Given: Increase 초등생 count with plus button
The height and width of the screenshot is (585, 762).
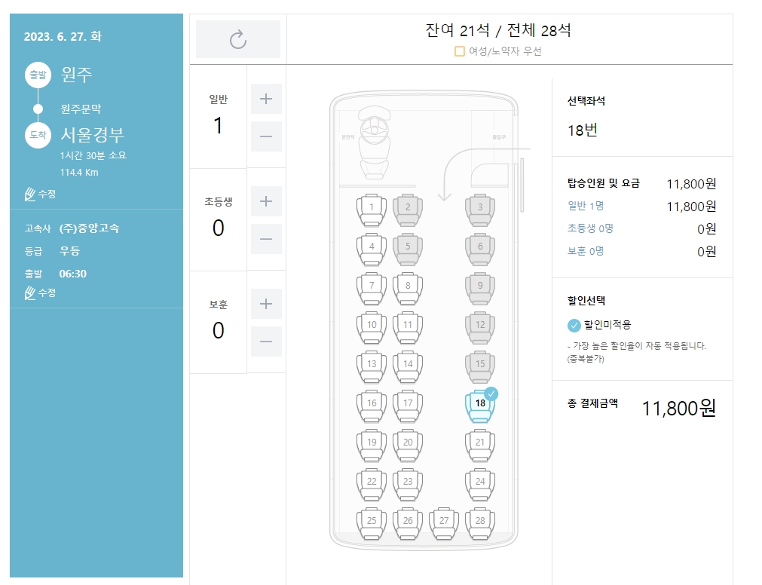Looking at the screenshot, I should coord(265,201).
